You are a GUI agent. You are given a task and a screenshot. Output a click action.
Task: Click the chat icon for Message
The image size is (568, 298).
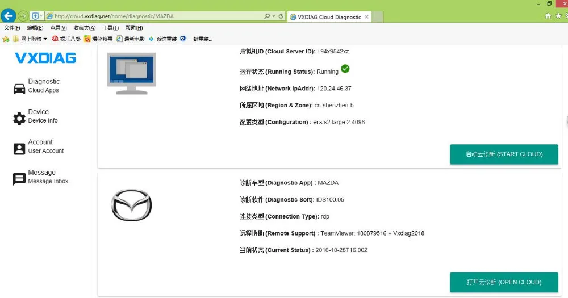[19, 179]
